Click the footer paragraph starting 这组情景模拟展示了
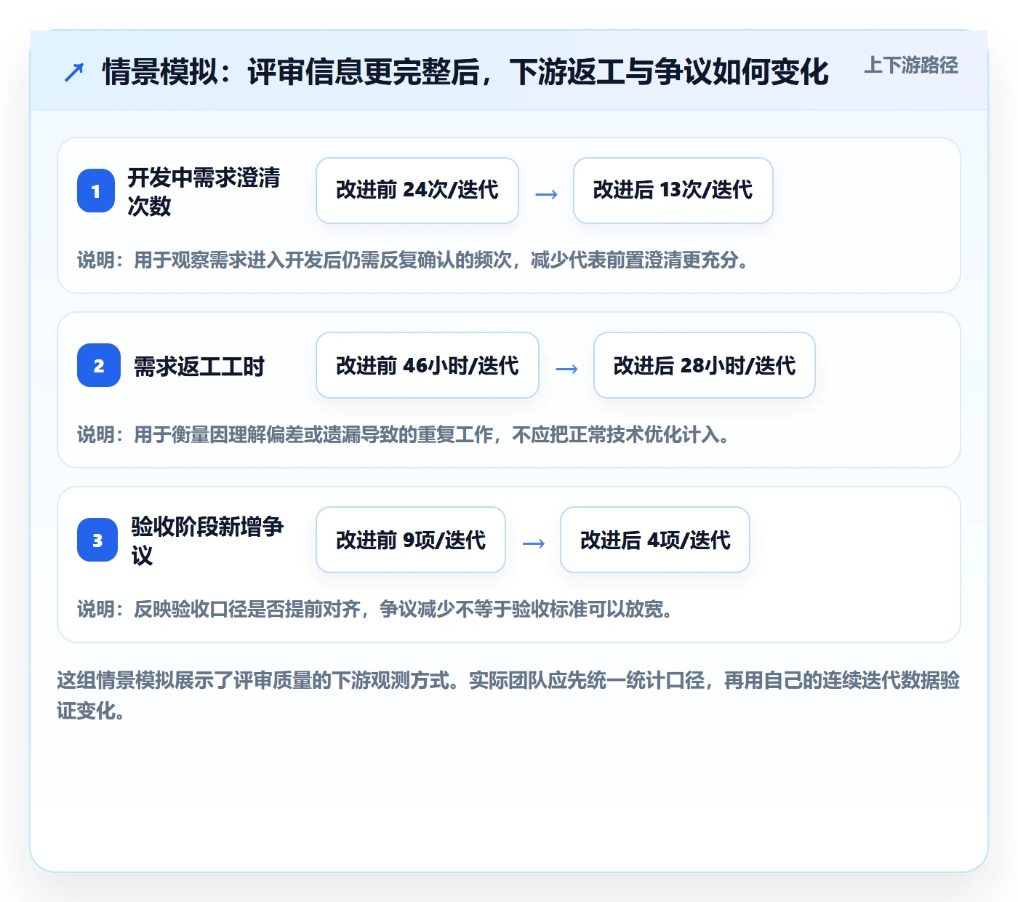This screenshot has height=902, width=1018. (509, 695)
